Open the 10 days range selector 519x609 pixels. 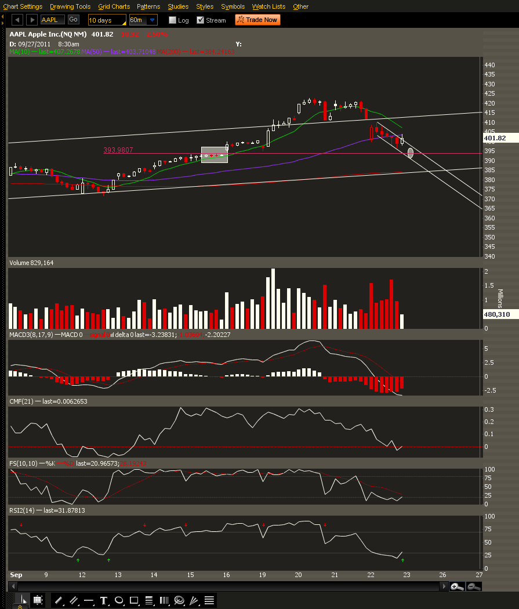click(x=107, y=20)
